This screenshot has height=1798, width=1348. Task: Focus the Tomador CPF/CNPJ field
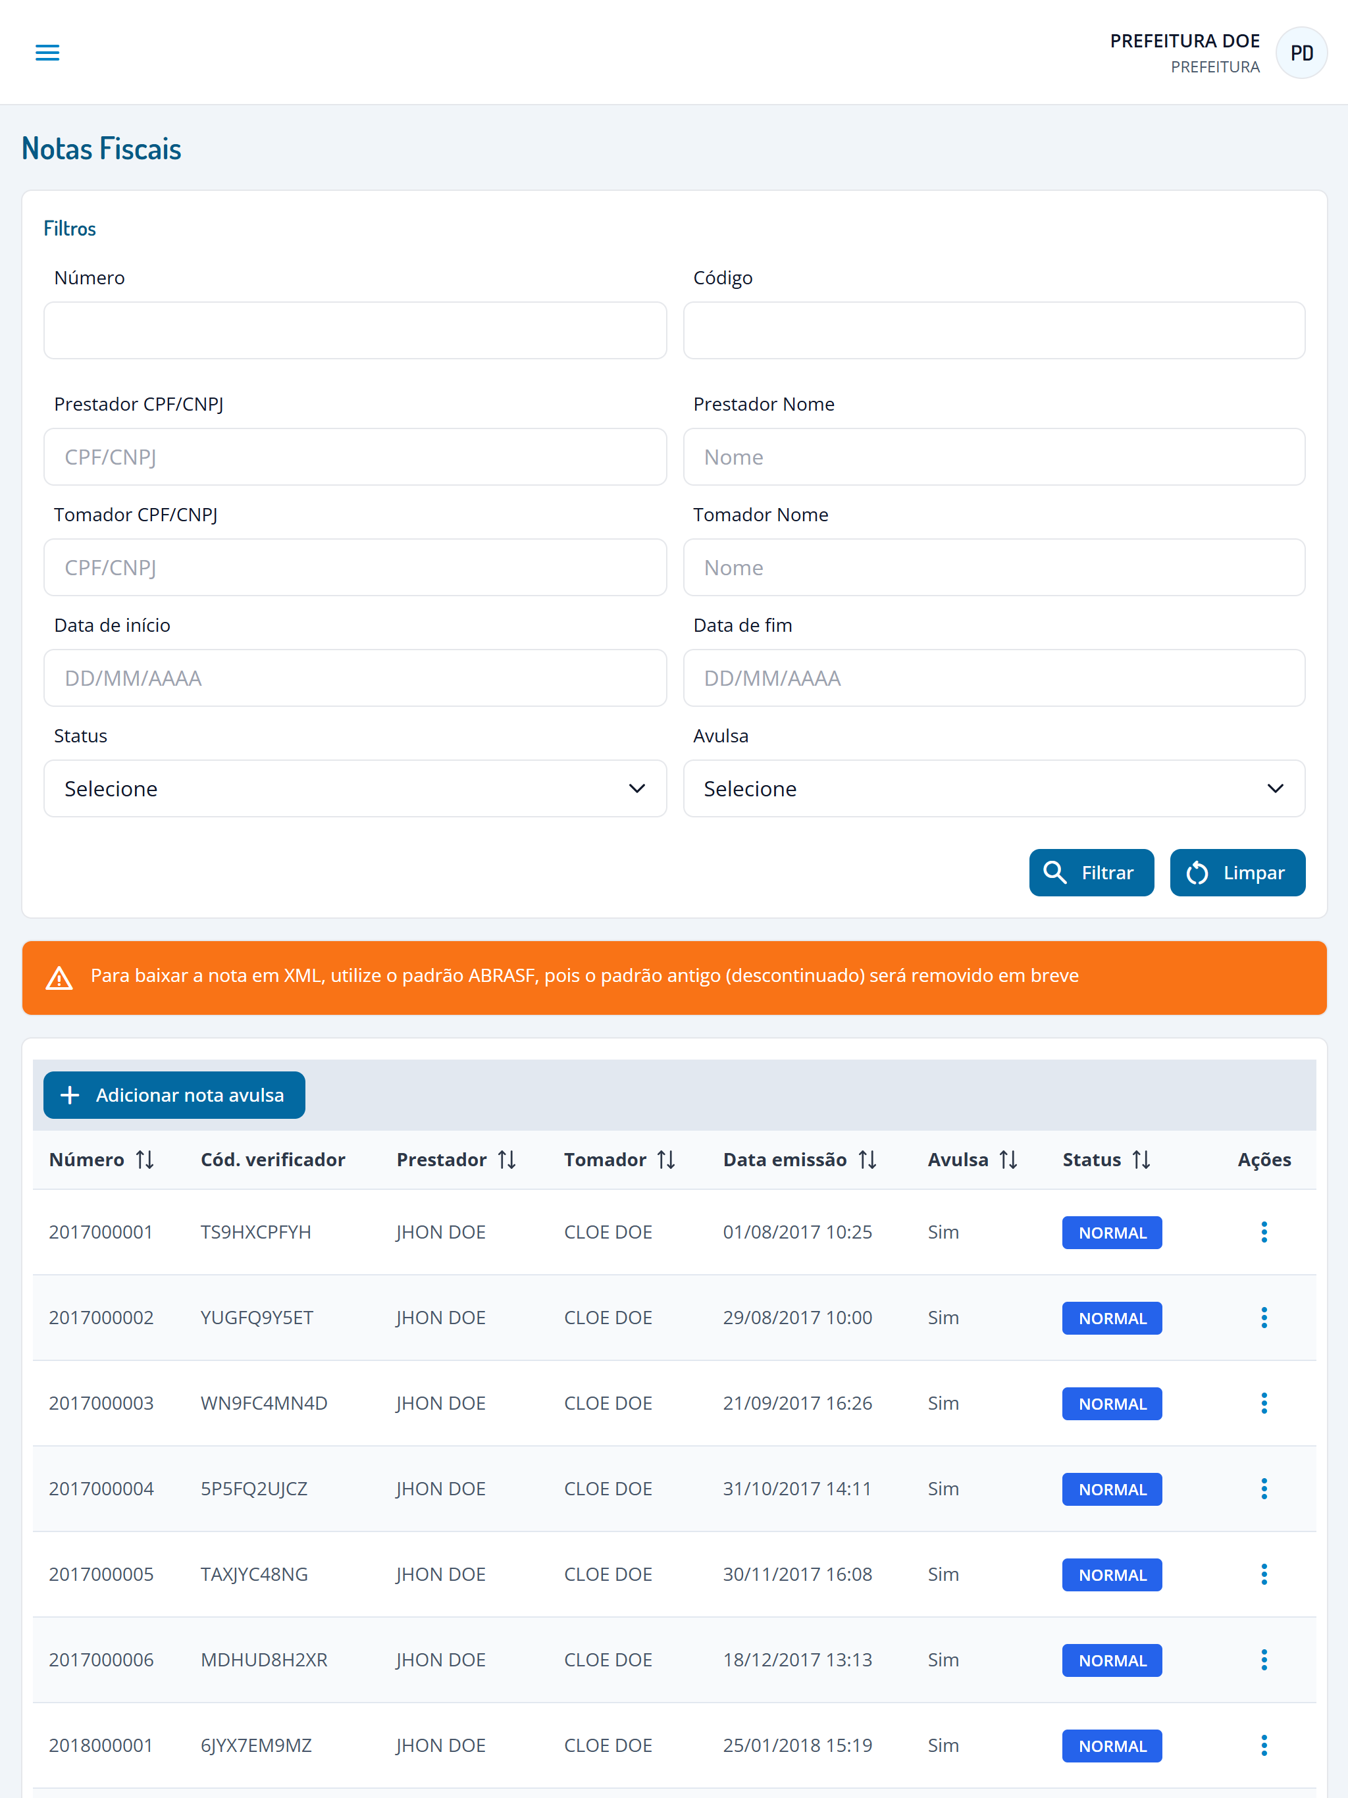point(355,567)
